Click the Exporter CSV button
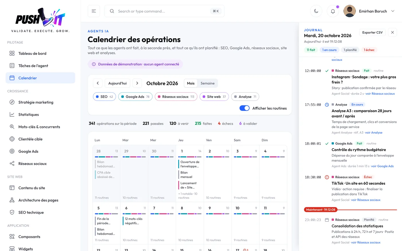The width and height of the screenshot is (402, 251). click(x=372, y=32)
